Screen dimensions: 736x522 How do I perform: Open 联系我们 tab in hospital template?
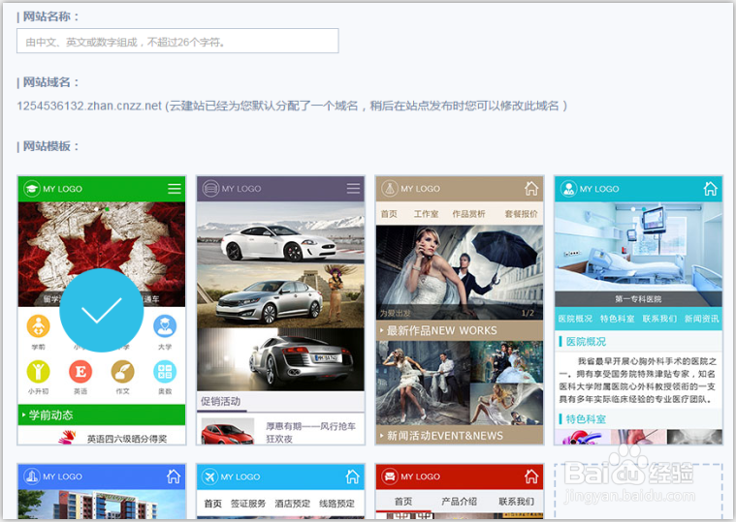[659, 319]
